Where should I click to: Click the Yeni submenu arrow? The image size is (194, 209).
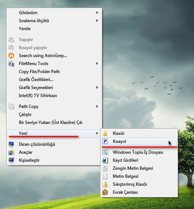[x=97, y=133]
